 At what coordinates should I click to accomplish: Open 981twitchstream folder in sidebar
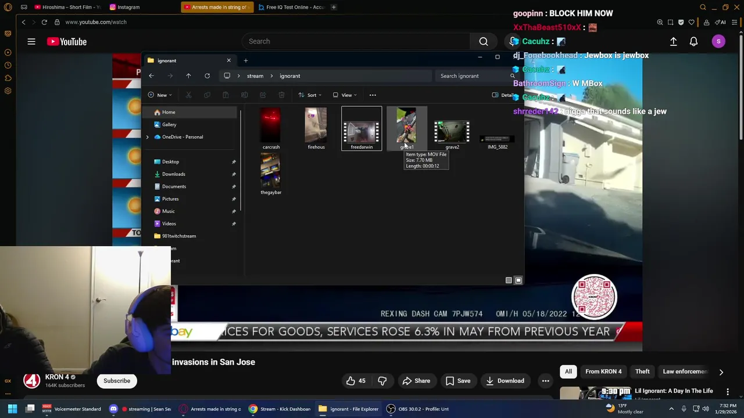click(179, 236)
